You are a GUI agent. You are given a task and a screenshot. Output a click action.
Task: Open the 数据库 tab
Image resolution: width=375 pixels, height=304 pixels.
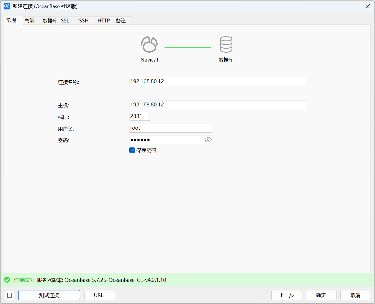coord(50,21)
